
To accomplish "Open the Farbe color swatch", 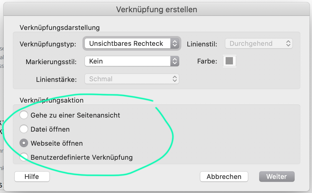I will click(230, 61).
